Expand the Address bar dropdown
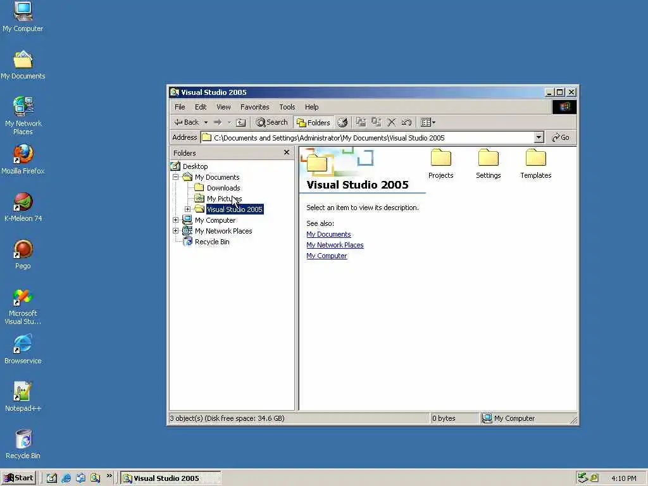Screen dimensions: 648x486 click(539, 137)
